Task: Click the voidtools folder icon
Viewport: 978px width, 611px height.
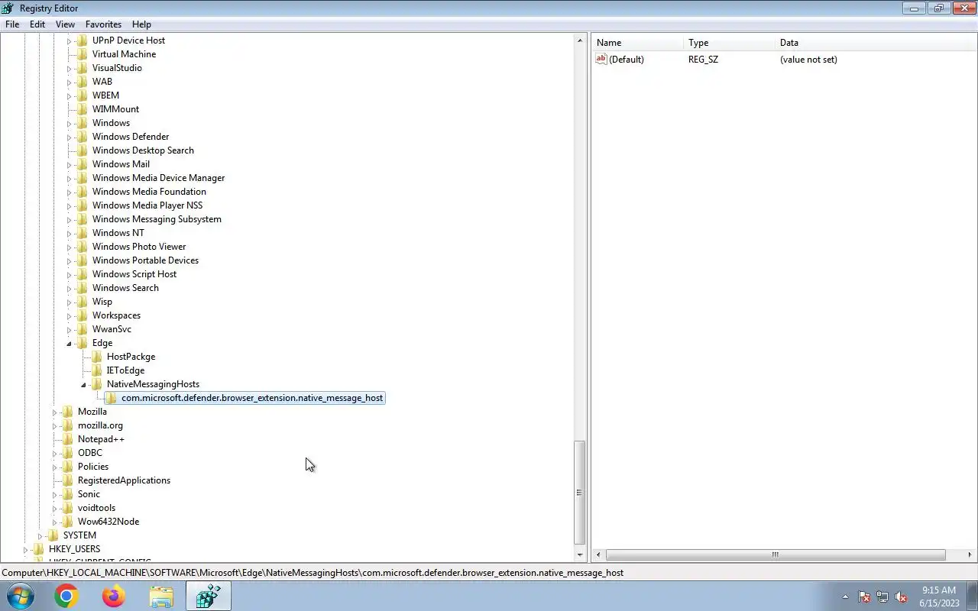Action: coord(68,508)
